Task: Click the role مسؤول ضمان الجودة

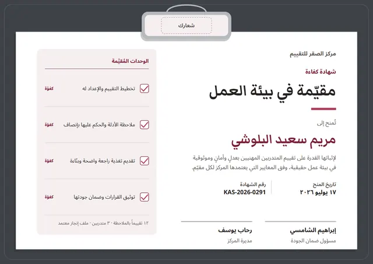Action: point(314,241)
